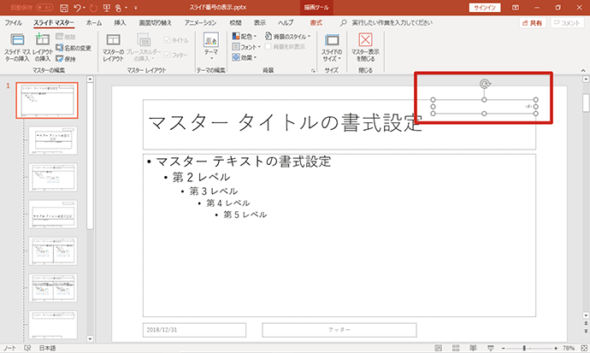Open the フォント fonts dropdown

(x=246, y=47)
